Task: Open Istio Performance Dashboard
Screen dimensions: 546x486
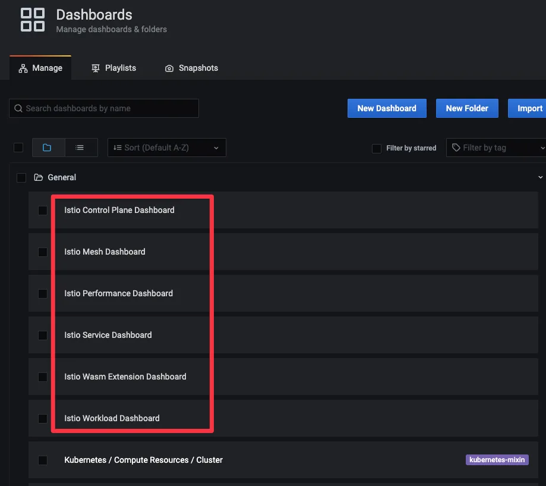Action: point(118,293)
